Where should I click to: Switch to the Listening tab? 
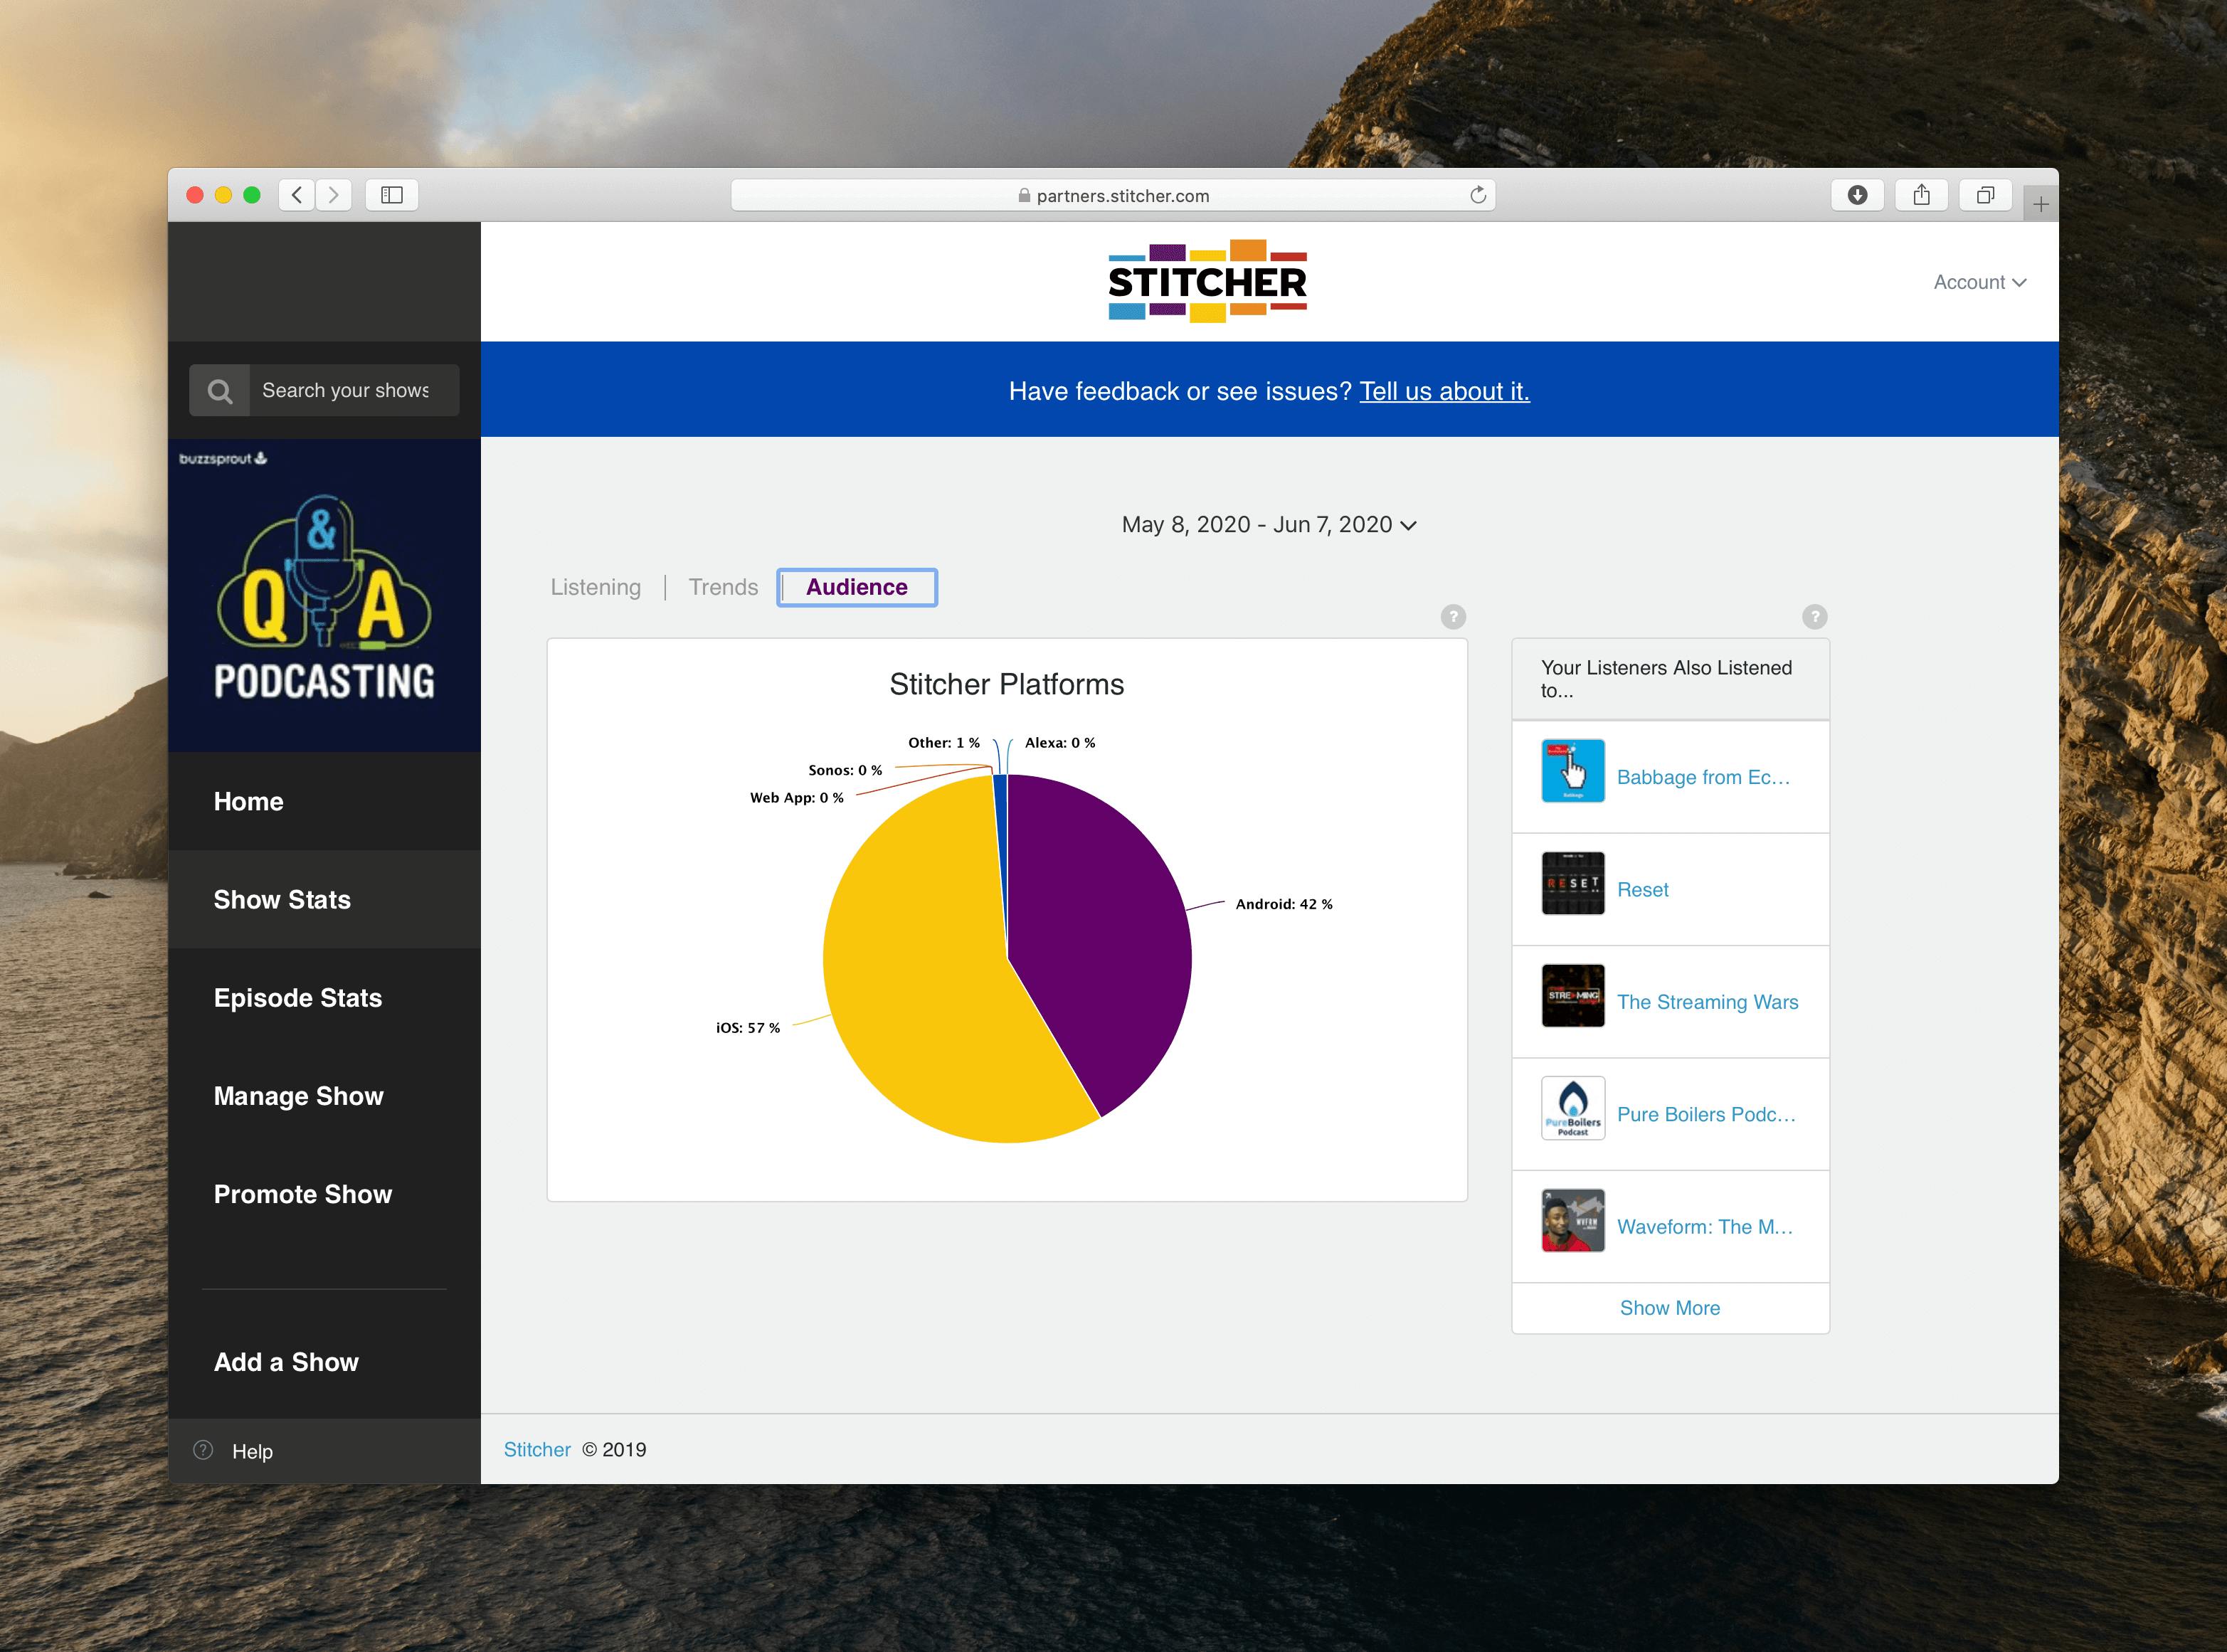coord(595,587)
